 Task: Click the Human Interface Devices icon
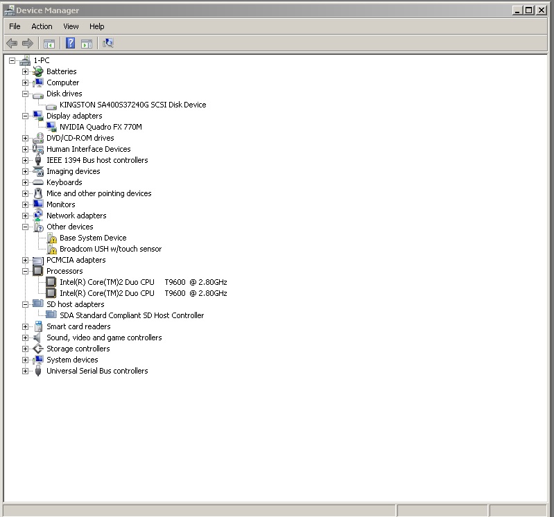click(38, 149)
